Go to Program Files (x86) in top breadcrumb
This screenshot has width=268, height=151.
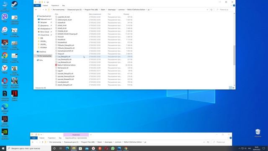pos(91,10)
